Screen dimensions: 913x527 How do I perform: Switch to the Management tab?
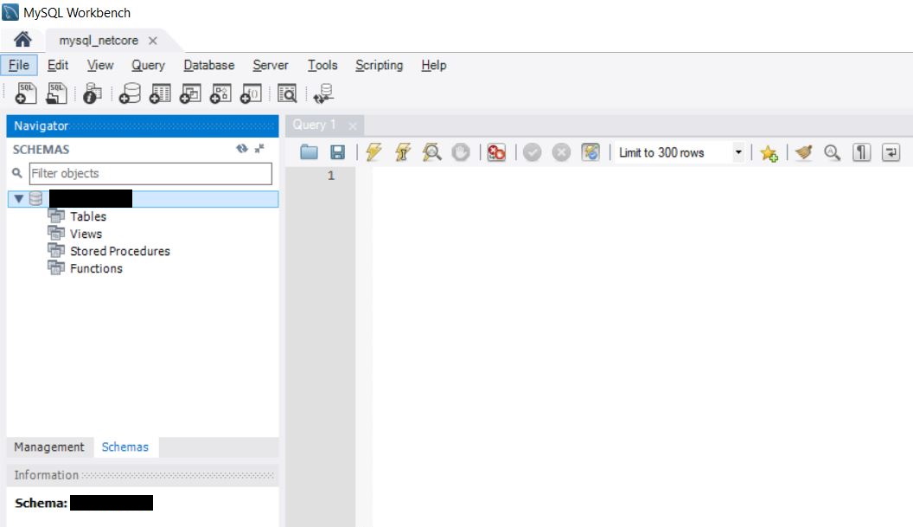click(x=49, y=447)
